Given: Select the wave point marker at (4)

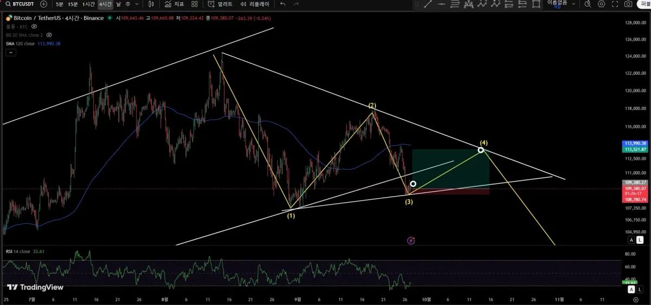Looking at the screenshot, I should 481,150.
